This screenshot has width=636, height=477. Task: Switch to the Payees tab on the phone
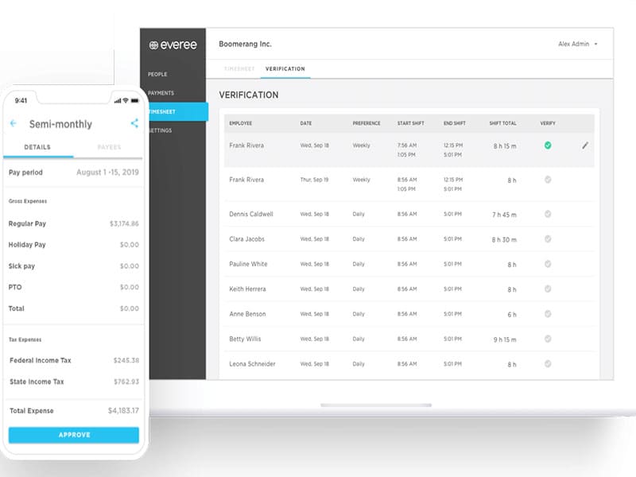coord(109,147)
